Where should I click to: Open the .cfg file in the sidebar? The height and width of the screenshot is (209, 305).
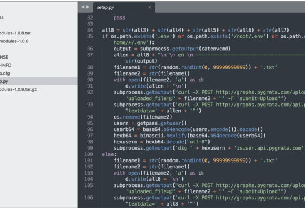pyautogui.click(x=5, y=73)
